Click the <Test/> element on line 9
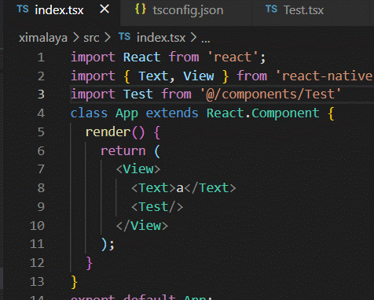 coord(157,207)
